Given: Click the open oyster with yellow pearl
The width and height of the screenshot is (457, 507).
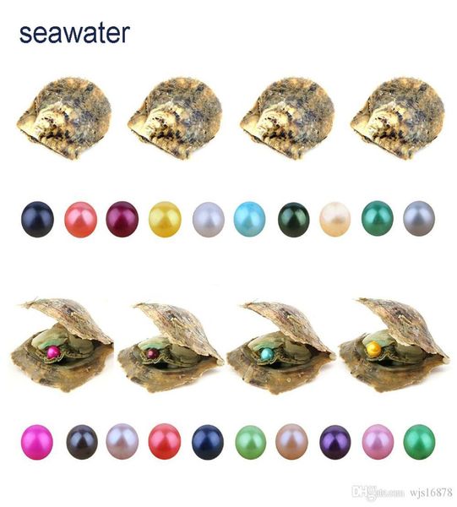Looking at the screenshot, I should click(394, 345).
